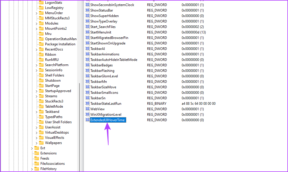
Task: Select the StartPage key
Action: pos(52,86)
